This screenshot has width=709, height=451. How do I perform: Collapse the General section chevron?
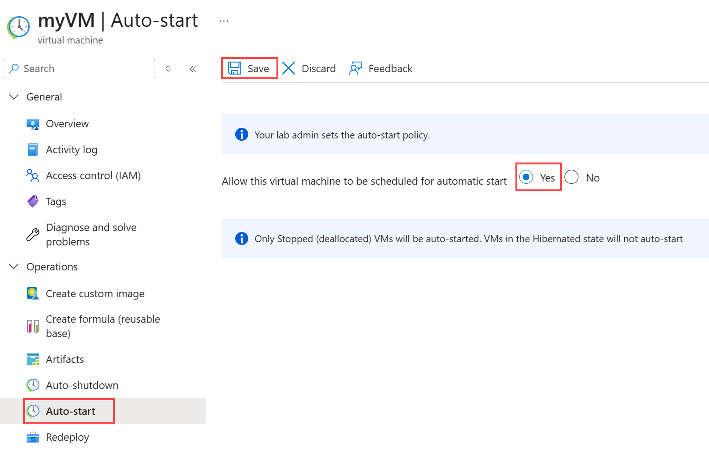(14, 97)
